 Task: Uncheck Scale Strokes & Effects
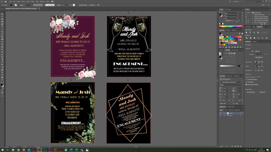[246, 84]
